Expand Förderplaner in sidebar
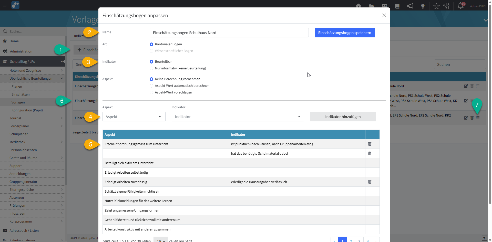Viewport: 492px width, 242px height. pyautogui.click(x=62, y=126)
